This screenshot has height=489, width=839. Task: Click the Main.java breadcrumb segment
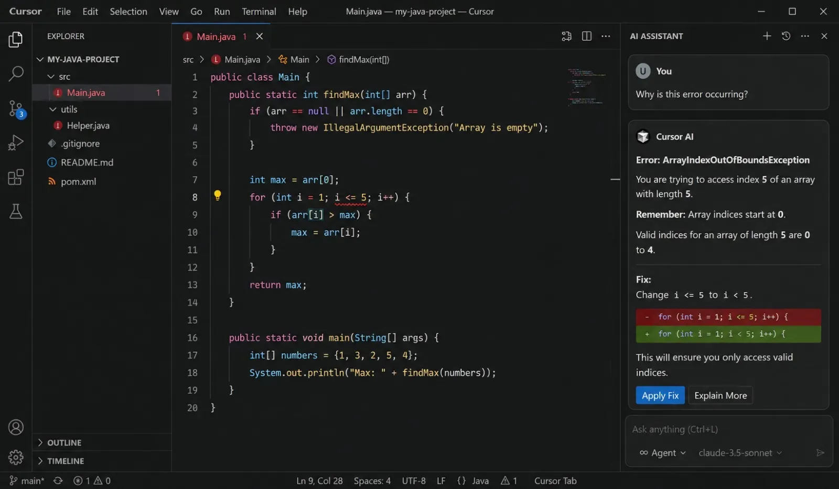(236, 60)
